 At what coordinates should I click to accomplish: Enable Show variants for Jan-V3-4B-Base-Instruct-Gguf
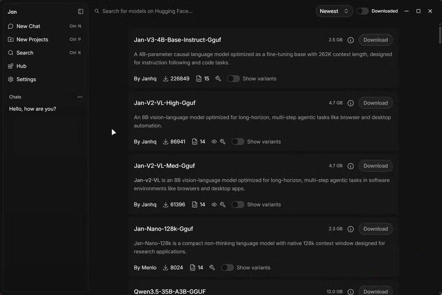233,79
